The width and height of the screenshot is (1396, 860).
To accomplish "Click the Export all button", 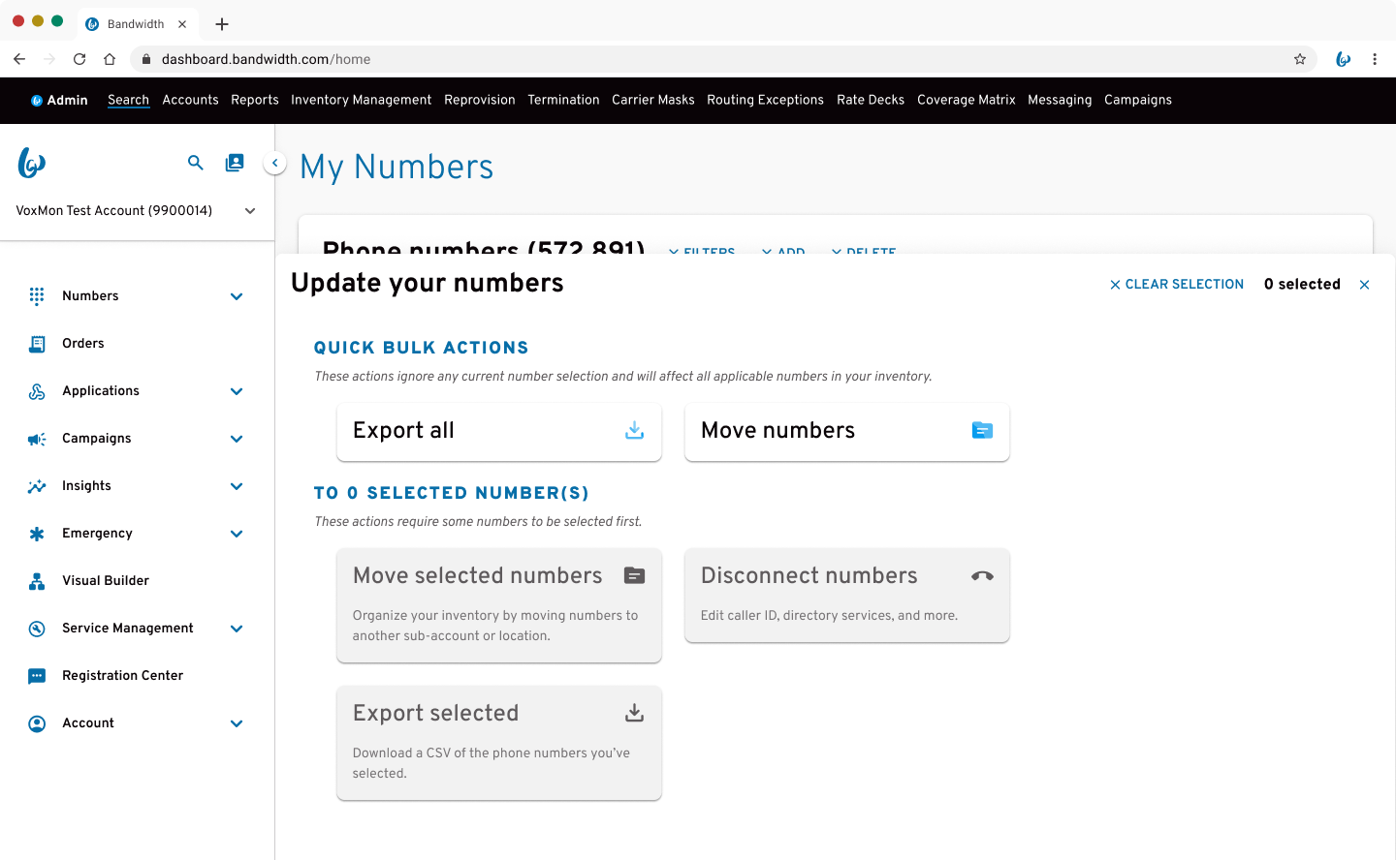I will tap(498, 431).
